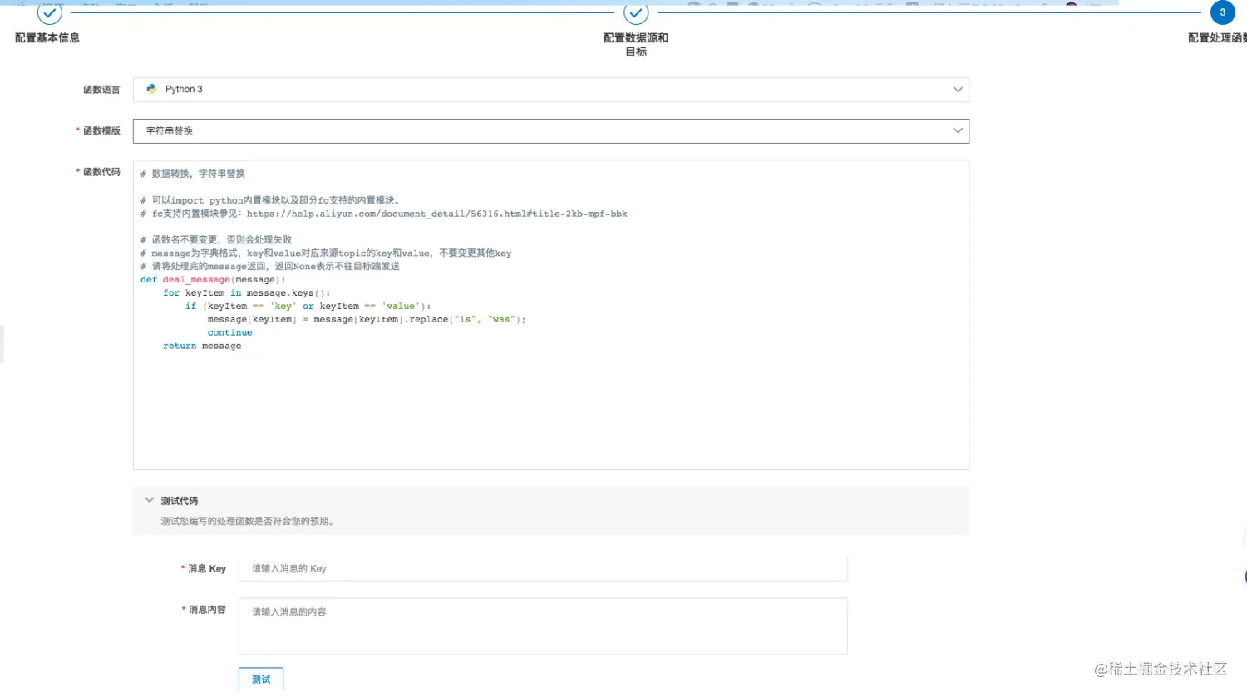Place cursor on the def deal_message line
The image size is (1247, 697).
click(213, 280)
